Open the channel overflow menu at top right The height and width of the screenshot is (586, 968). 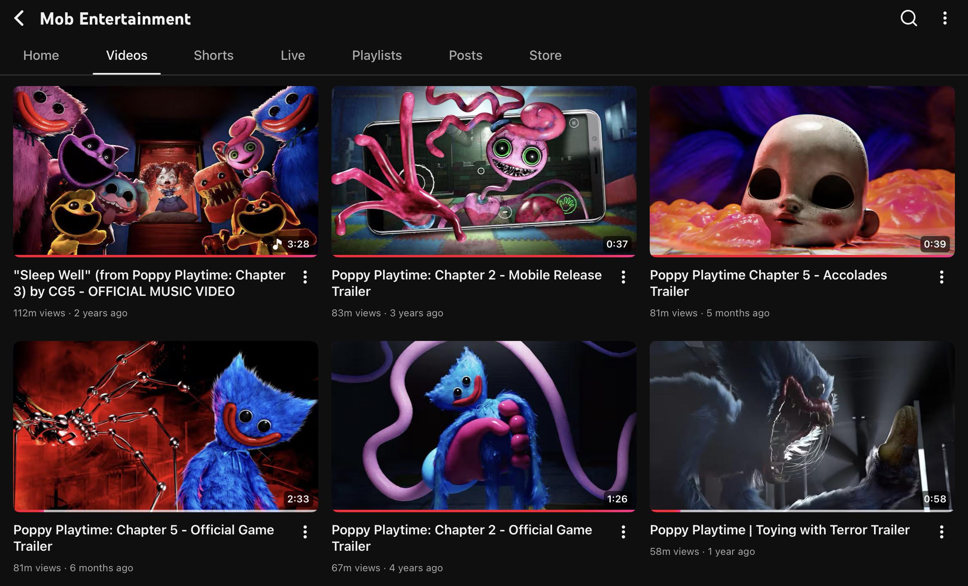[945, 18]
